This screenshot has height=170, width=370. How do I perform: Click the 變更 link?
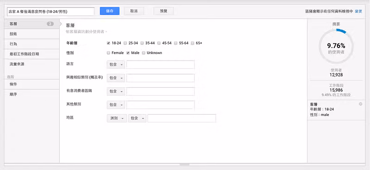pos(358,11)
